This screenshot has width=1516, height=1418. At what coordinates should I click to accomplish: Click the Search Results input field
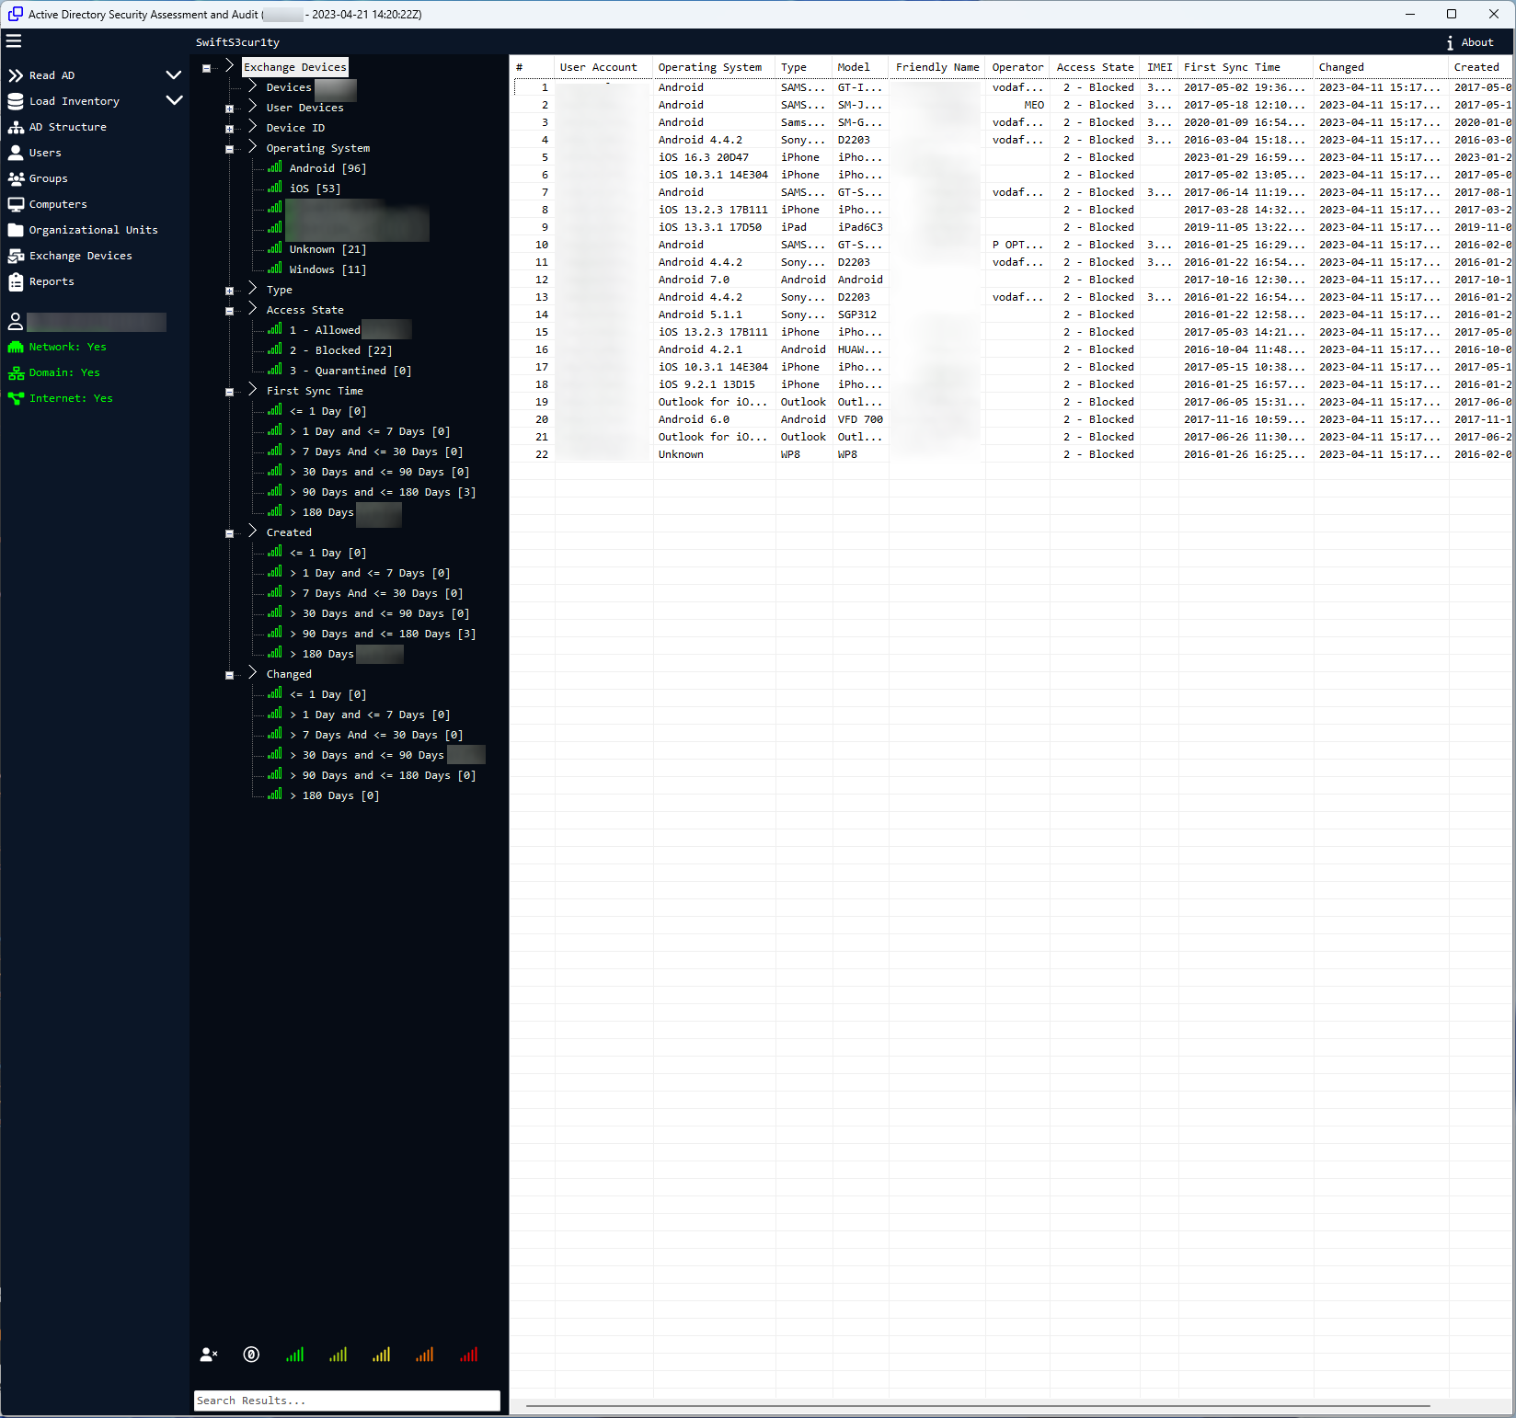[347, 1401]
